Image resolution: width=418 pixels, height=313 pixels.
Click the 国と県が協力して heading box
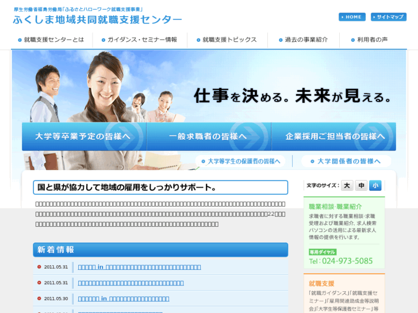pyautogui.click(x=160, y=187)
